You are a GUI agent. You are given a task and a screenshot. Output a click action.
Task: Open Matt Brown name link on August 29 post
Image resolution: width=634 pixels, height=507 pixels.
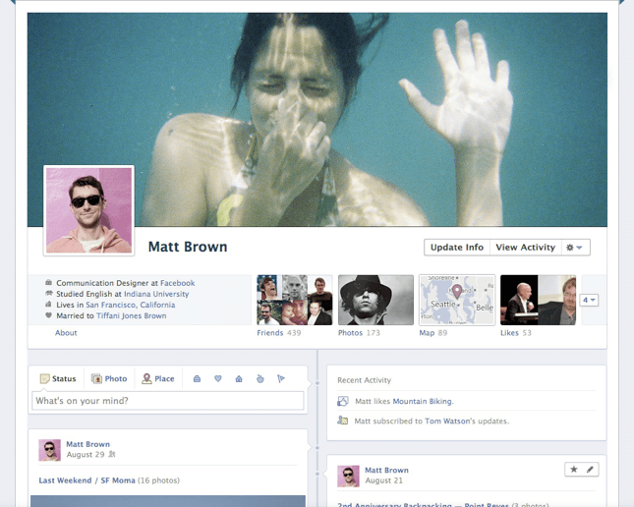point(88,444)
